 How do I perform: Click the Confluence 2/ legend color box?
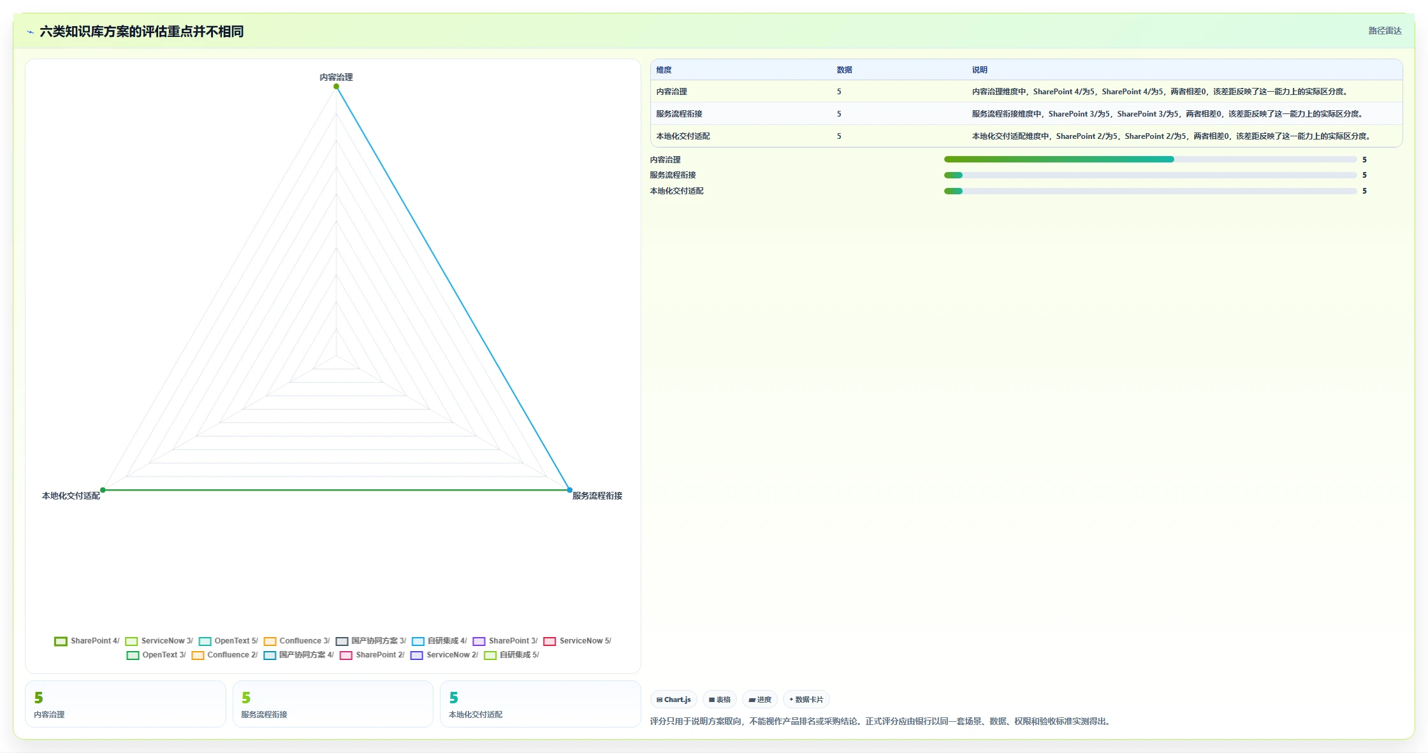tap(198, 656)
